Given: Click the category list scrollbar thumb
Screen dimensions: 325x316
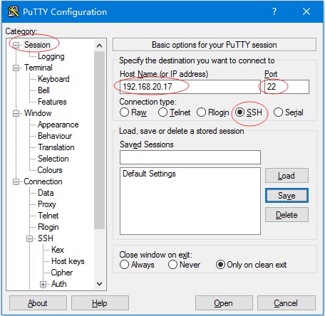Looking at the screenshot, I should click(x=99, y=140).
